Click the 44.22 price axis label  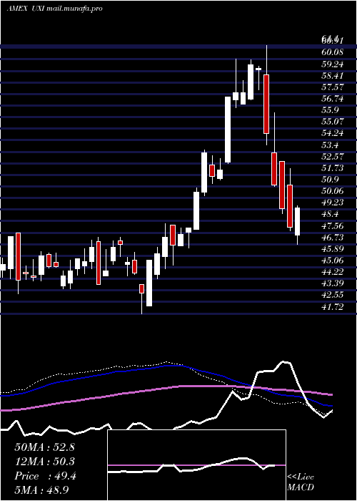click(333, 272)
